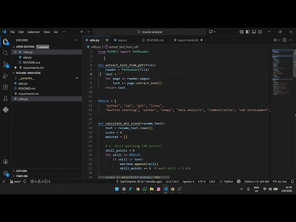Open Explorer panel ellipsis menu
The height and width of the screenshot is (222, 296).
click(x=76, y=40)
